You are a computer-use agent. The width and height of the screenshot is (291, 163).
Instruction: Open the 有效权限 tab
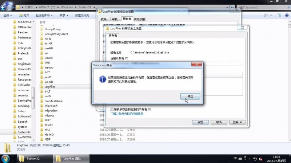[139, 19]
